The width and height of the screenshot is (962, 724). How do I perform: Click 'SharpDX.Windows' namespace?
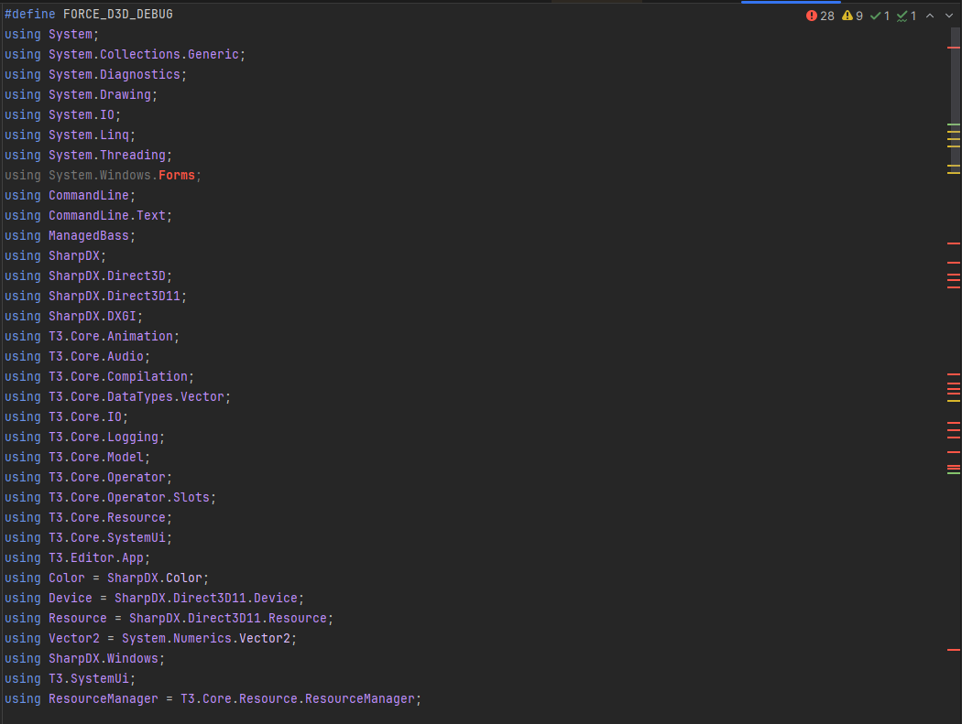[x=103, y=658]
